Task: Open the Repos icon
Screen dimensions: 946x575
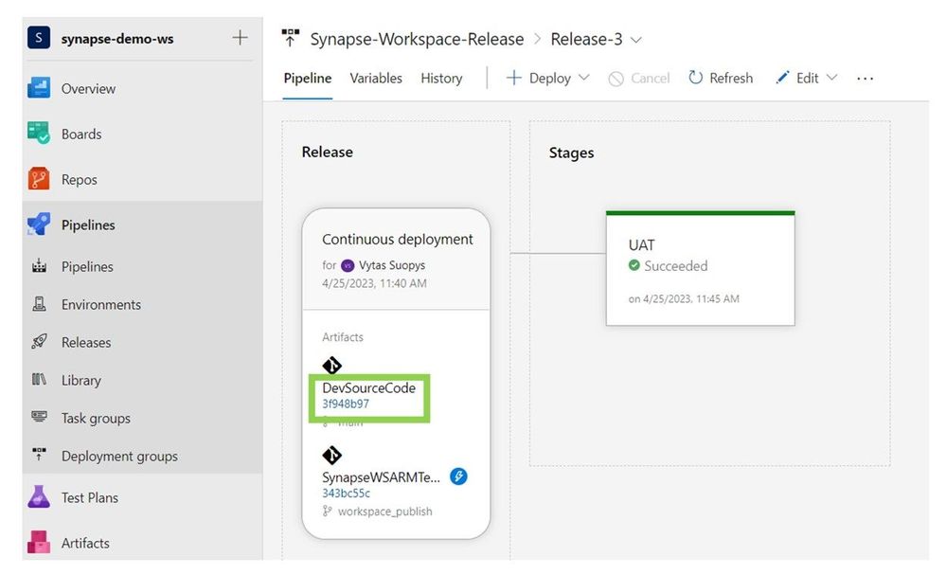Action: click(39, 179)
